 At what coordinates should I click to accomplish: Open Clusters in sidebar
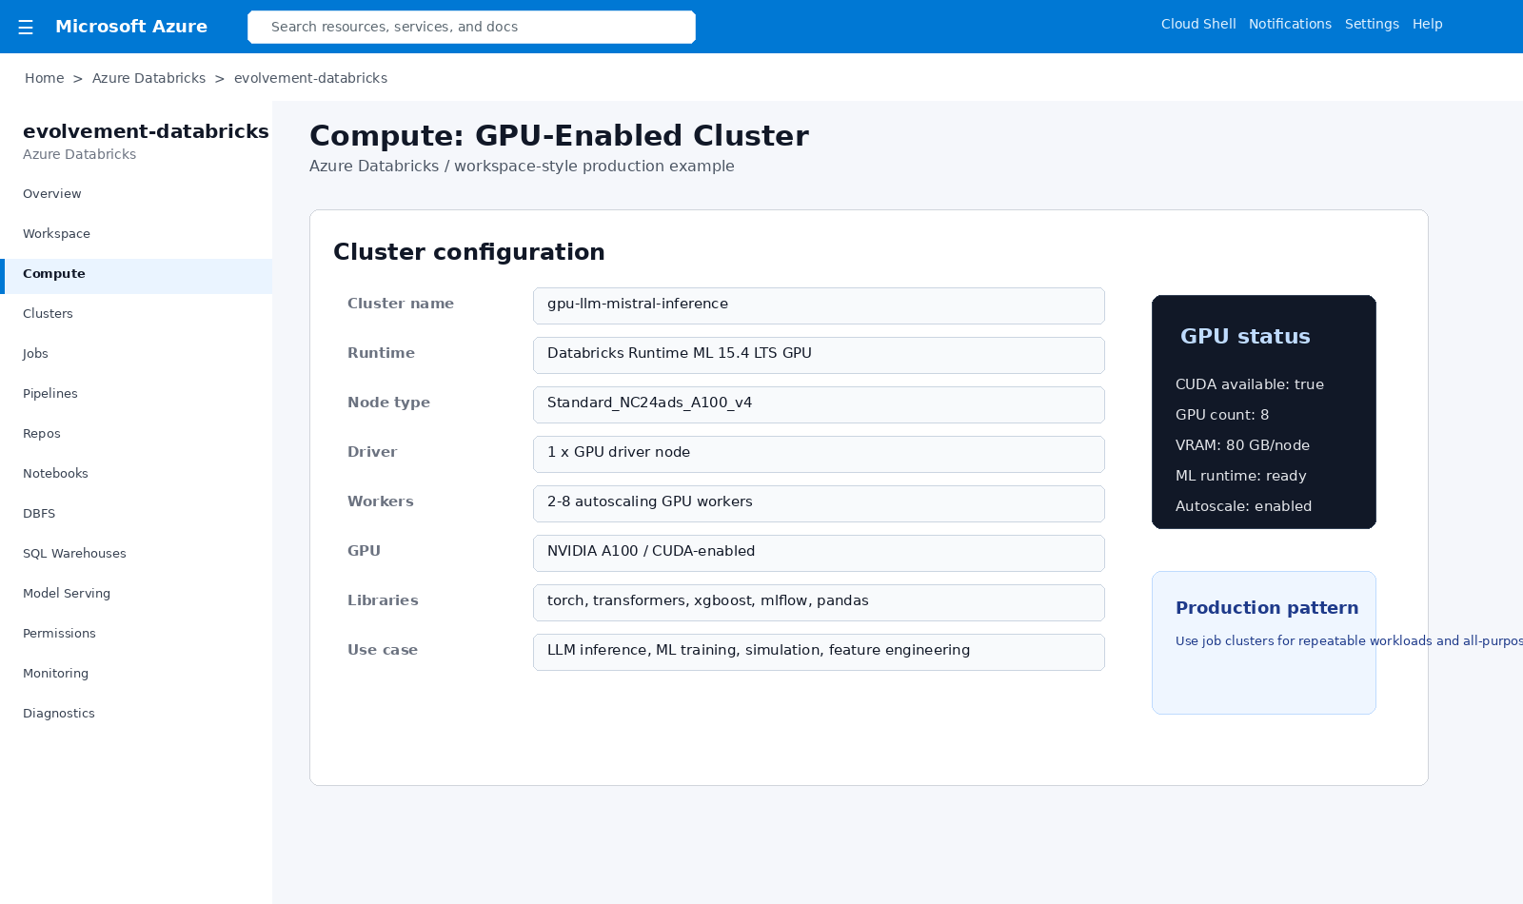(136, 314)
